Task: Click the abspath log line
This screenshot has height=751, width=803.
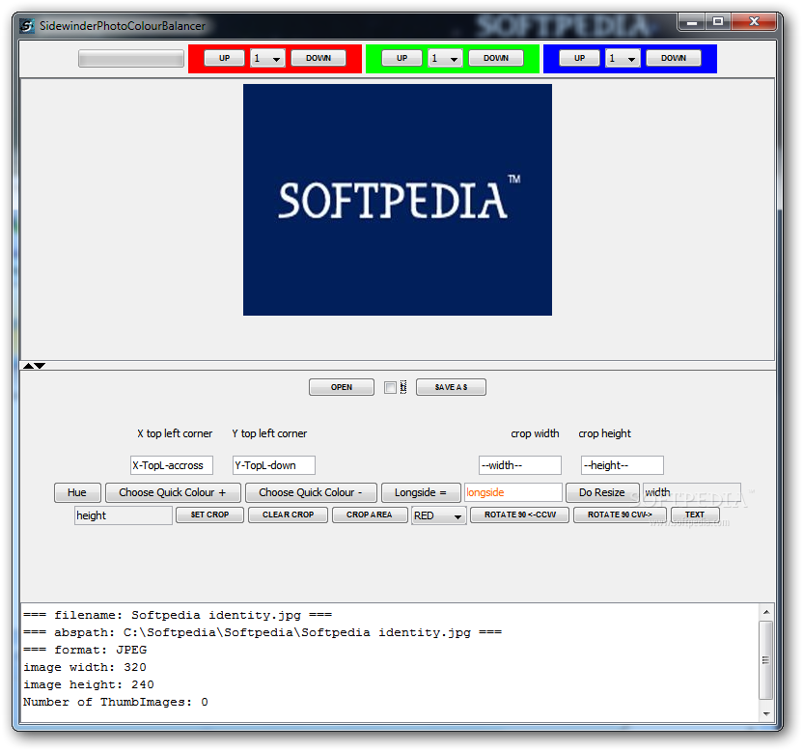Action: pyautogui.click(x=263, y=632)
